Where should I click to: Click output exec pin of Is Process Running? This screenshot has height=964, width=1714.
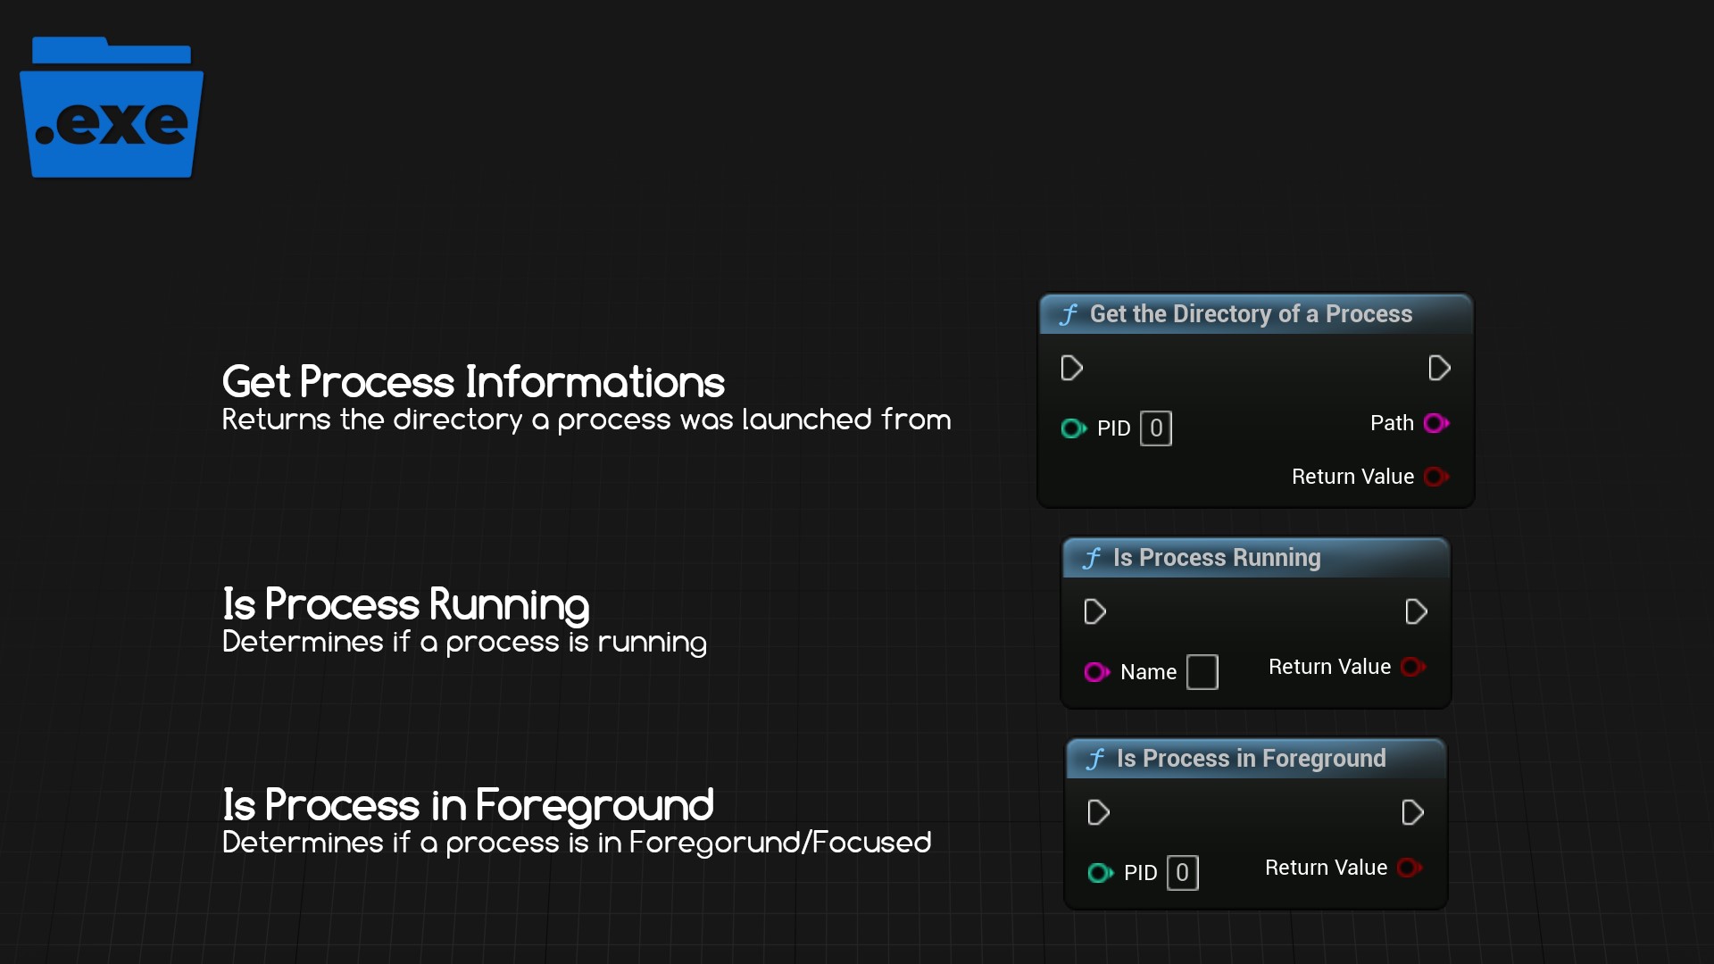1416,611
